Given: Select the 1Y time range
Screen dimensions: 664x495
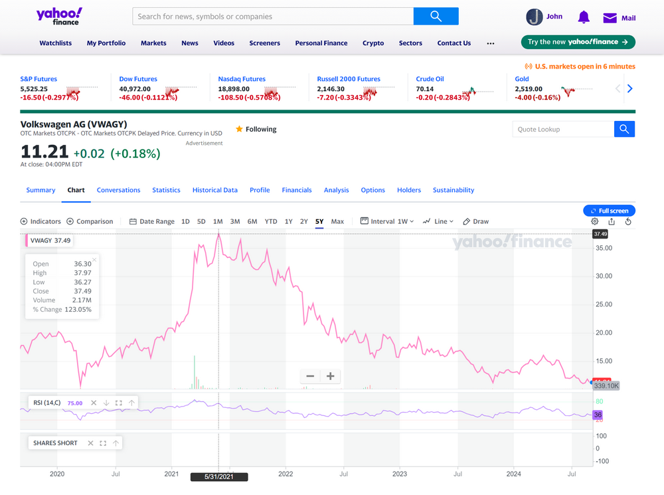Looking at the screenshot, I should 288,221.
